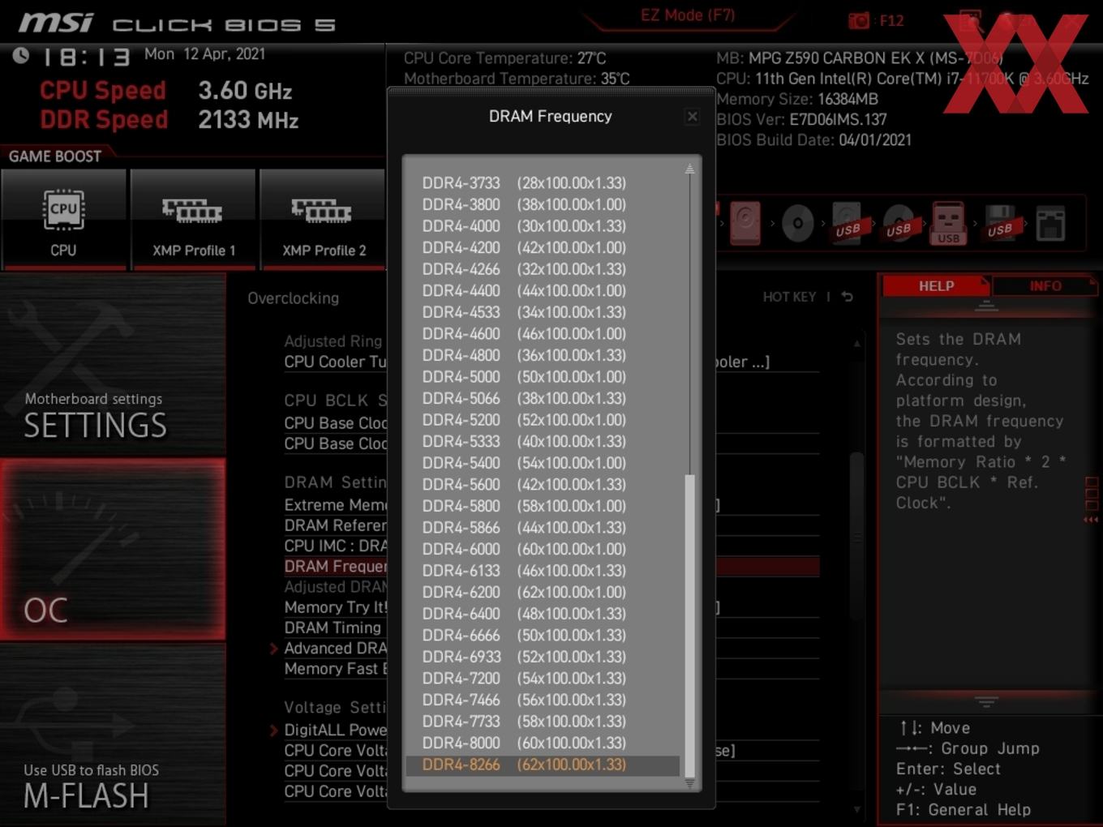
Task: Open the INFO tab
Action: tap(1045, 286)
